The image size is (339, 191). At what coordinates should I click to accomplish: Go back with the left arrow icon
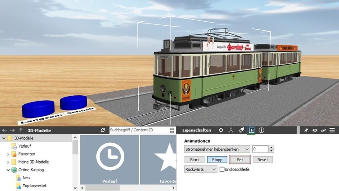tap(4, 130)
